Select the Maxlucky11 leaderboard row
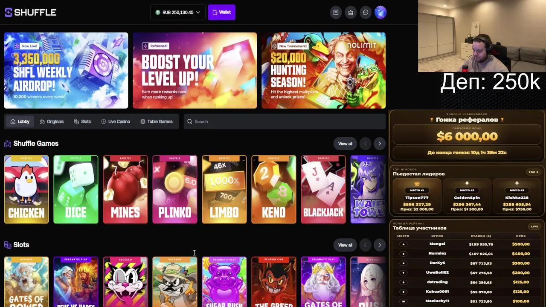 467,301
